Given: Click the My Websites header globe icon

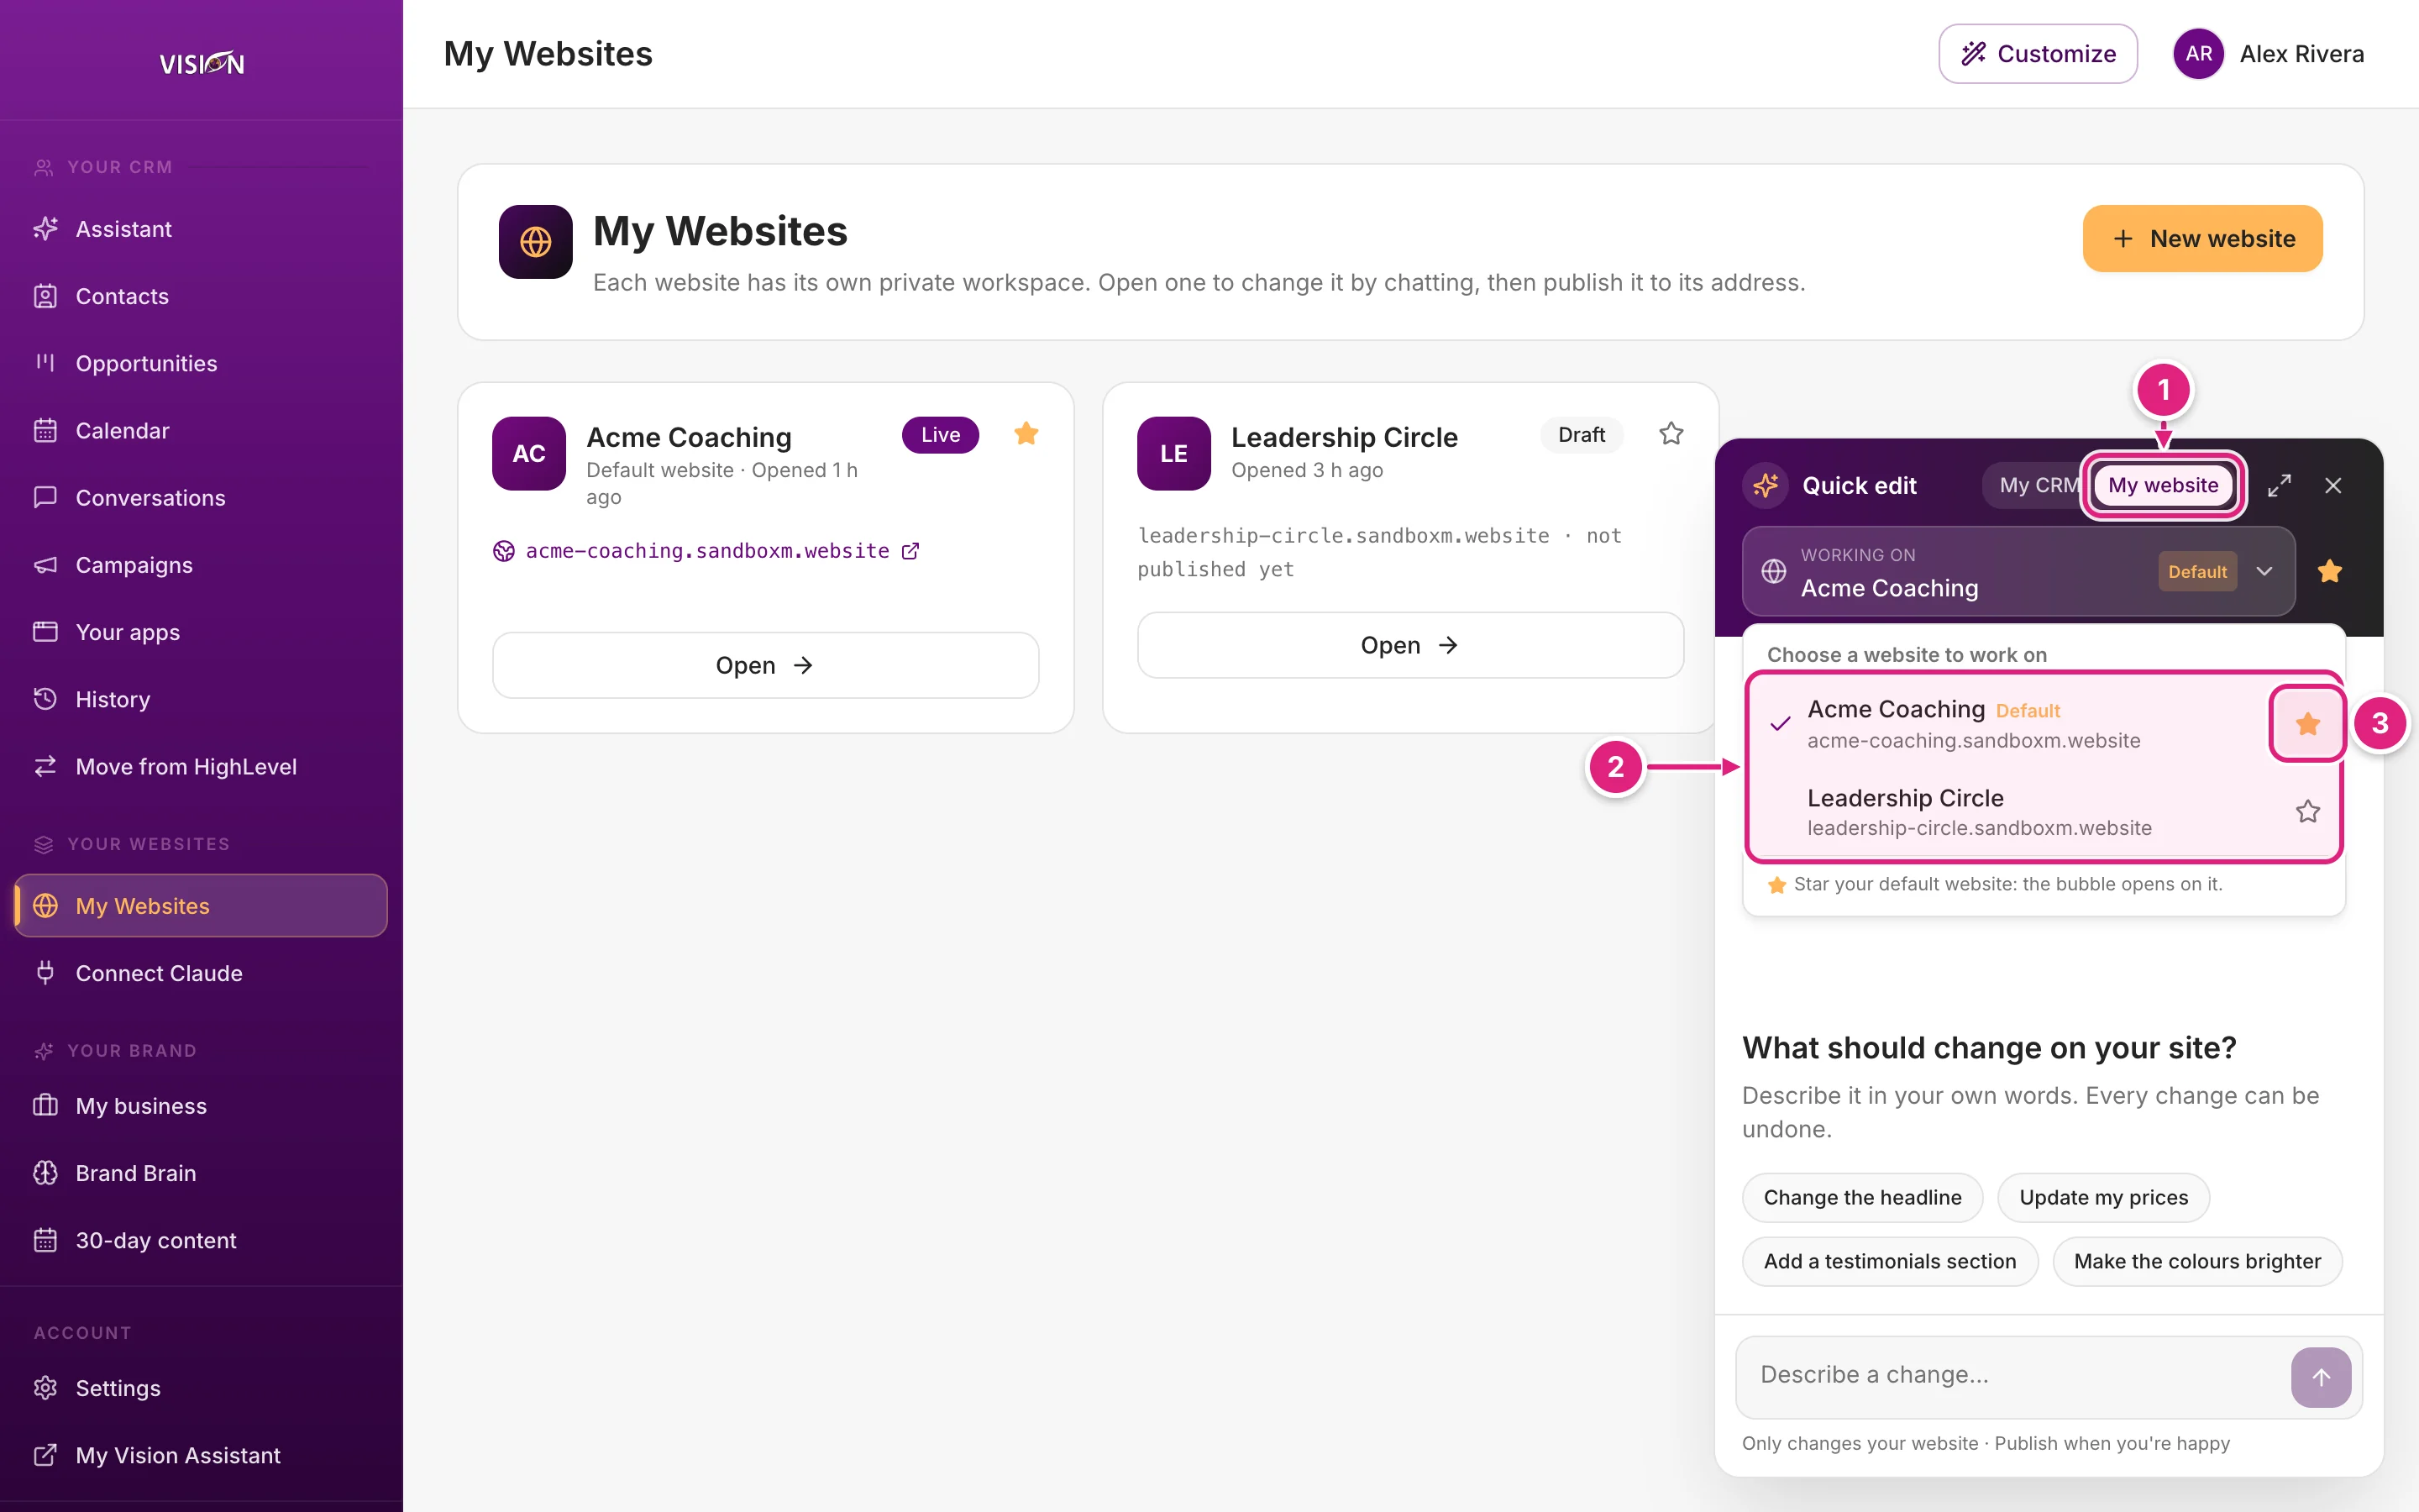Looking at the screenshot, I should [x=536, y=242].
